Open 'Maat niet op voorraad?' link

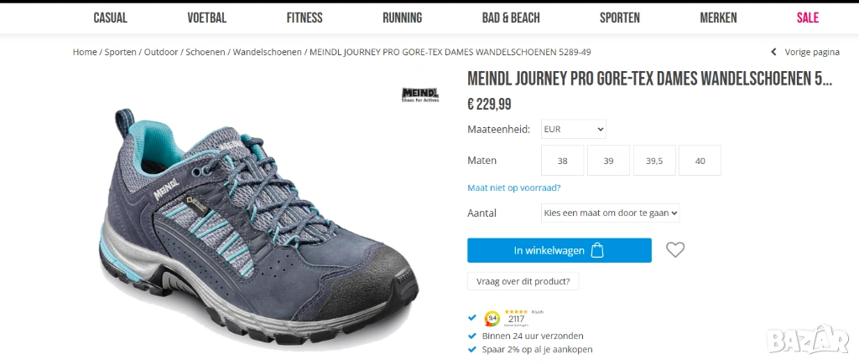pyautogui.click(x=513, y=187)
